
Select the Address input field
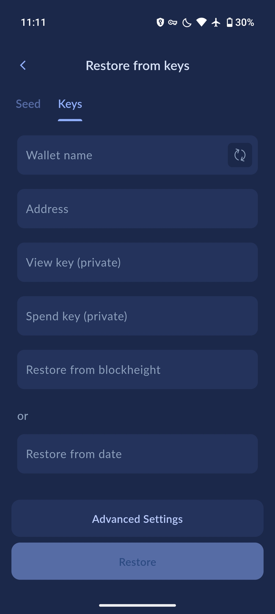coord(137,209)
